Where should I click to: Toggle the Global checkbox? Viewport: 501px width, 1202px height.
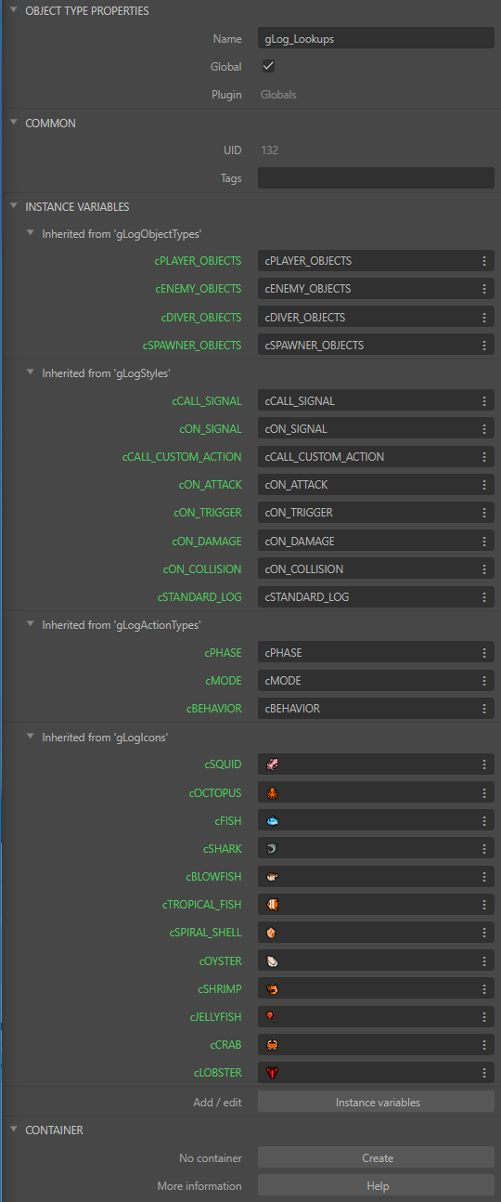268,66
